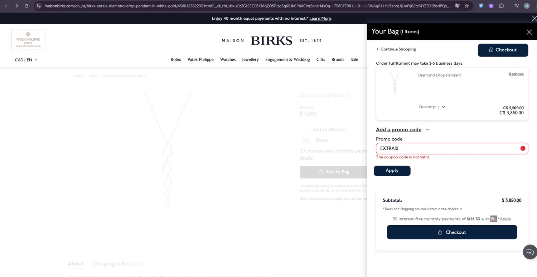The image size is (537, 277).
Task: Click the promo code error alert icon
Action: tap(523, 148)
